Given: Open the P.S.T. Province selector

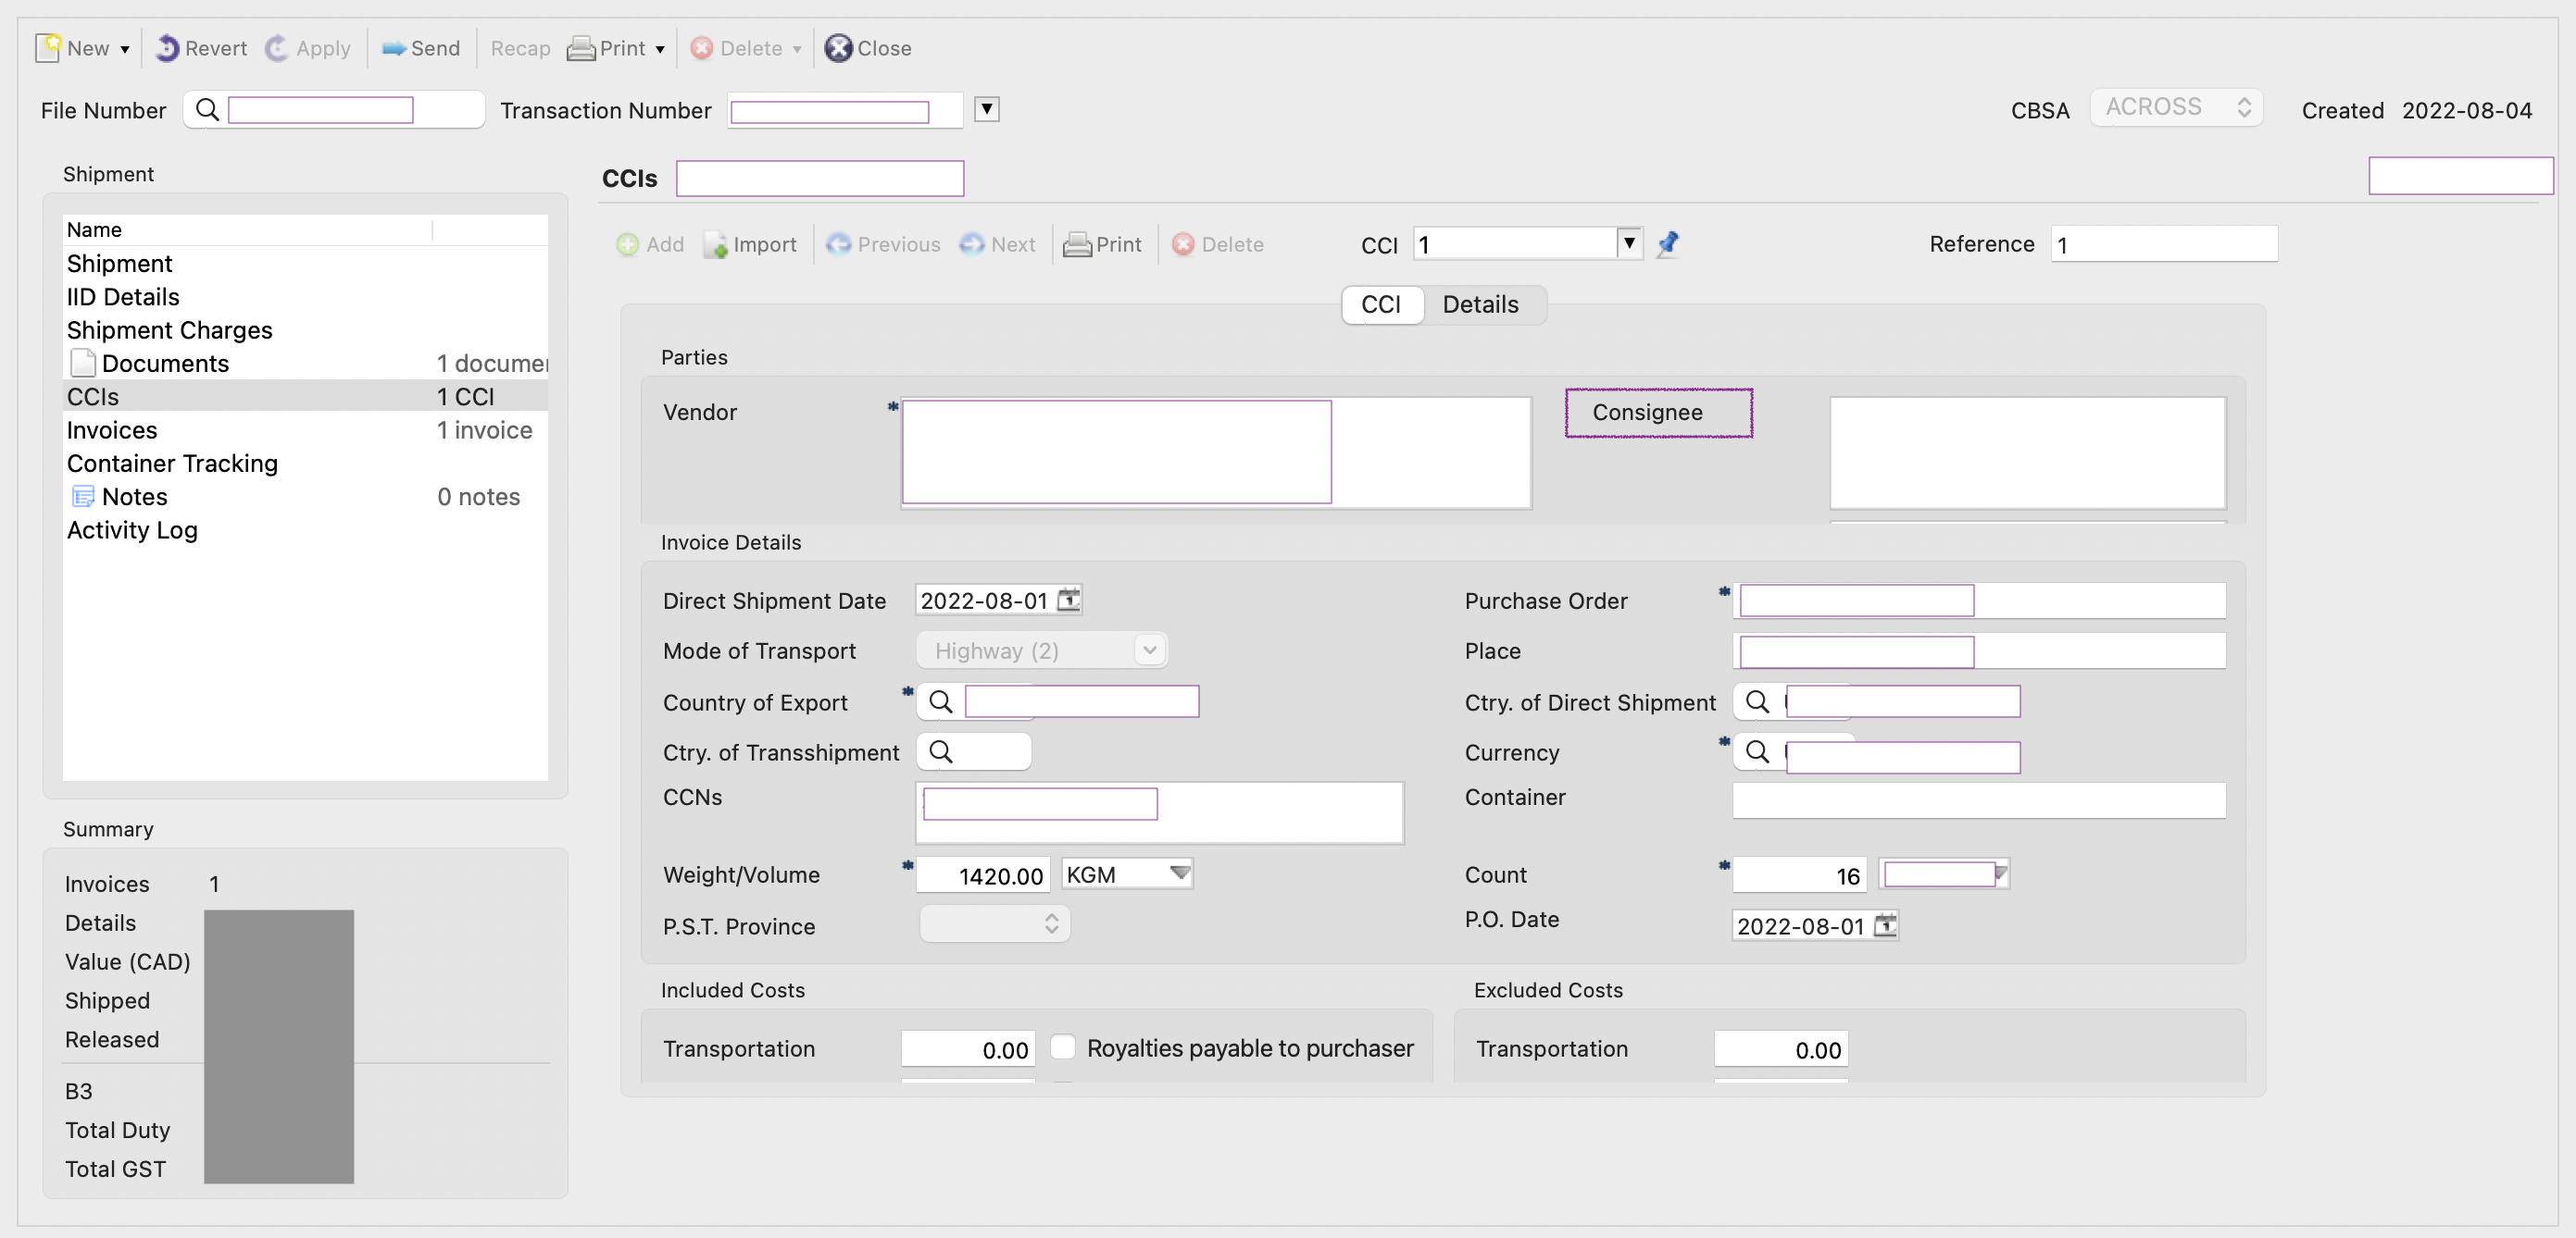Looking at the screenshot, I should [x=995, y=924].
